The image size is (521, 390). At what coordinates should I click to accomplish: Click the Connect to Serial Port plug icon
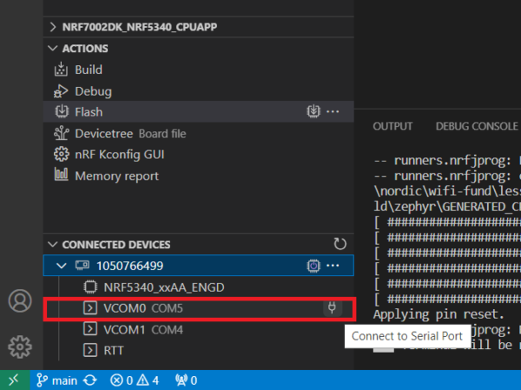pos(331,307)
